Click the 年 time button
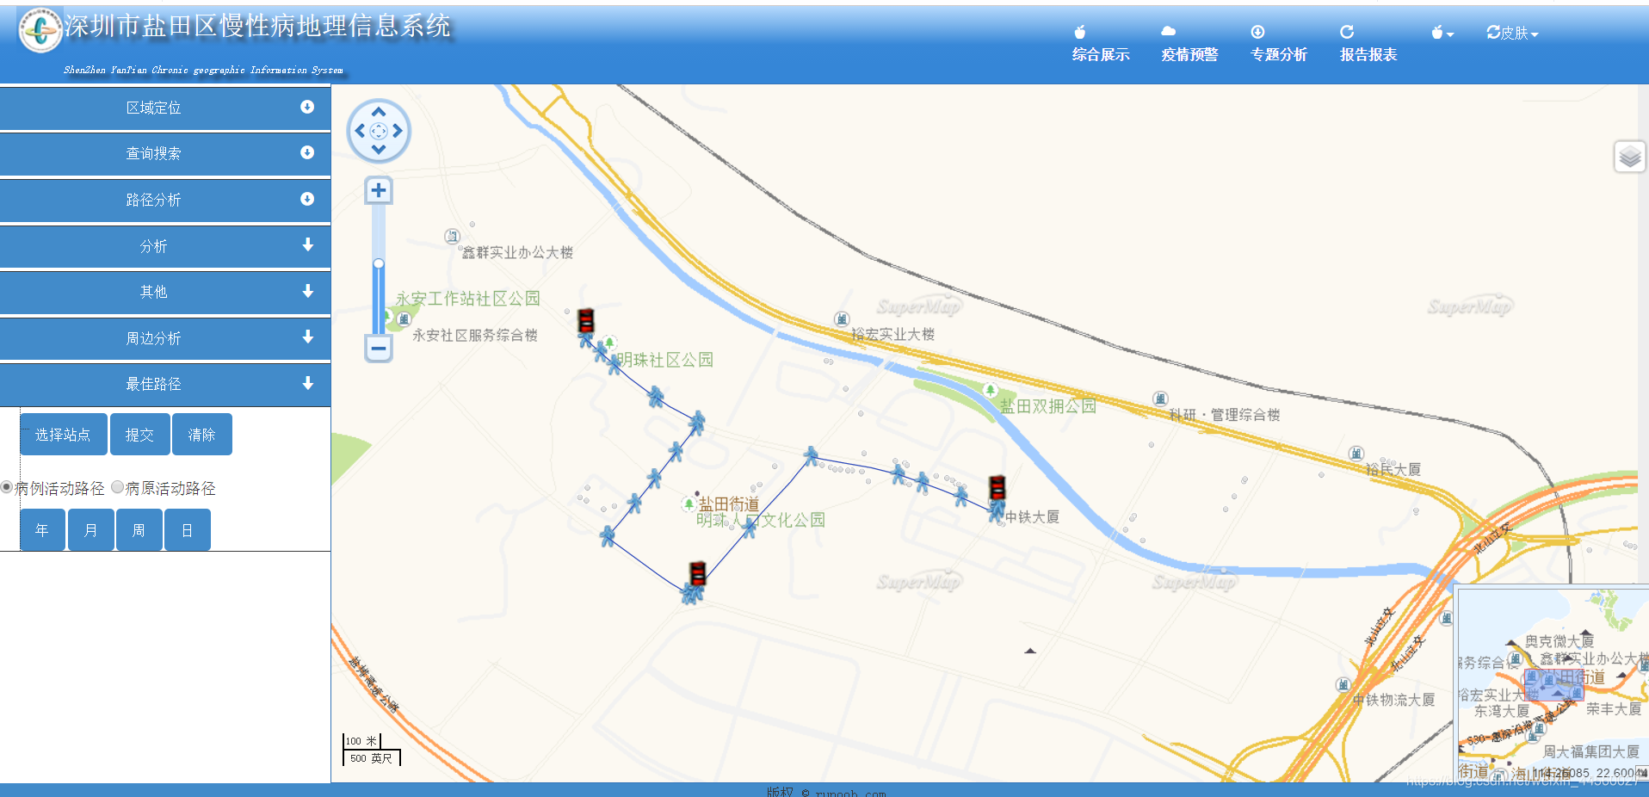Viewport: 1649px width, 797px height. pyautogui.click(x=42, y=530)
